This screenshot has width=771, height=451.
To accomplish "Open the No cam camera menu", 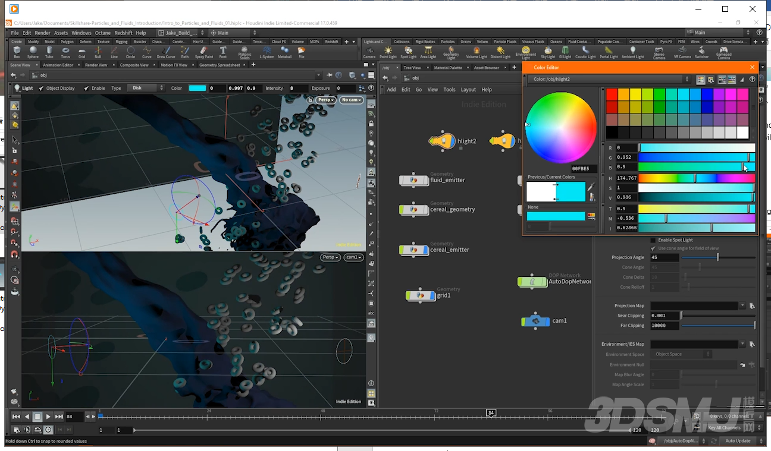I will point(352,100).
